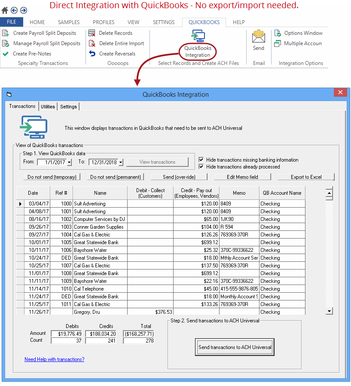Open QuickBooks Integration ribbon icon
The width and height of the screenshot is (351, 386).
[x=198, y=36]
